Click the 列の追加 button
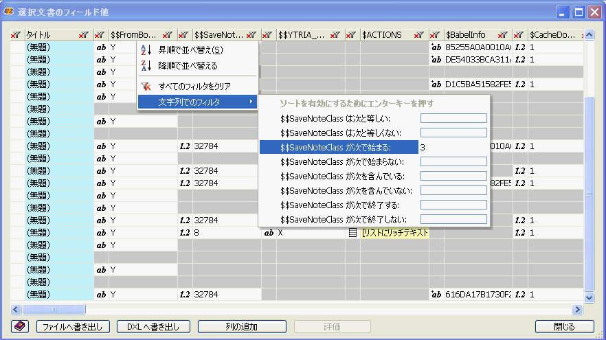Image resolution: width=606 pixels, height=340 pixels. [x=242, y=326]
